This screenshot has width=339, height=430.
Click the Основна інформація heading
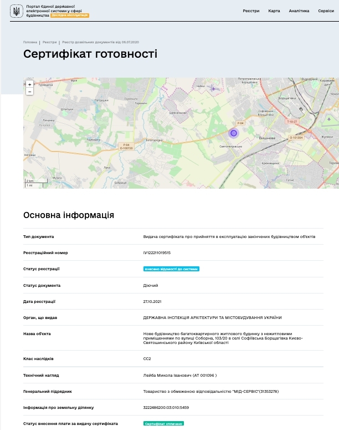click(69, 215)
